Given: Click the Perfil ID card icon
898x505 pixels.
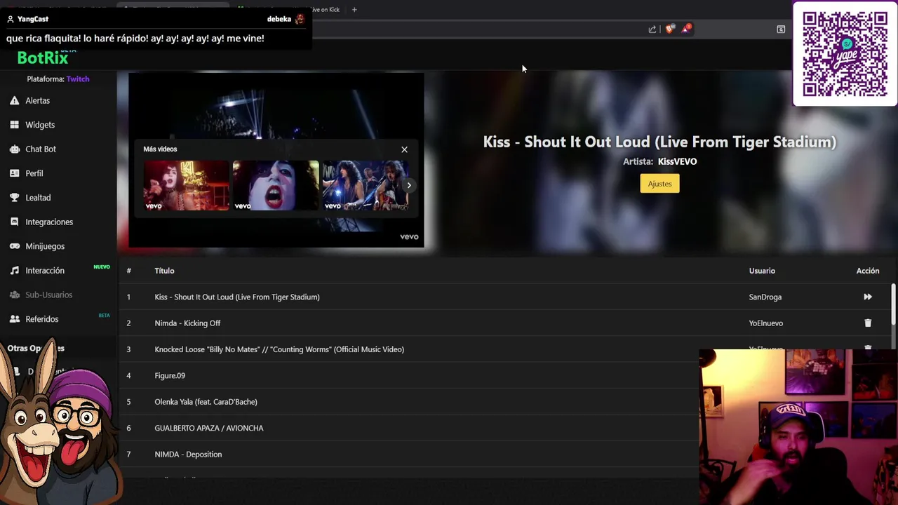Looking at the screenshot, I should 14,173.
